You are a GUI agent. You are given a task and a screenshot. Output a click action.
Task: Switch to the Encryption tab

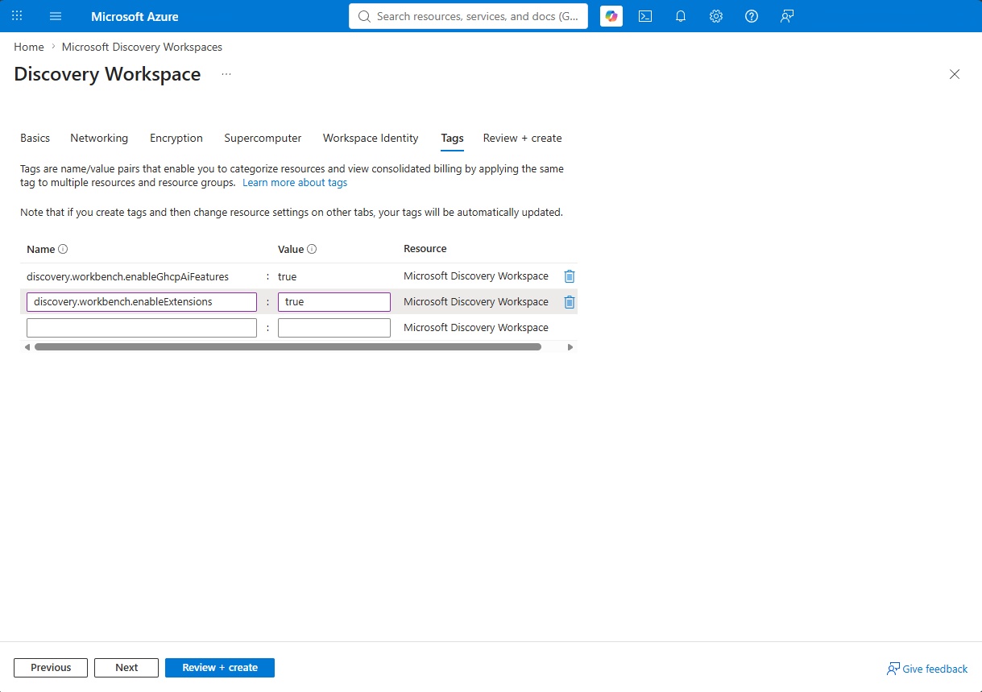coord(176,138)
